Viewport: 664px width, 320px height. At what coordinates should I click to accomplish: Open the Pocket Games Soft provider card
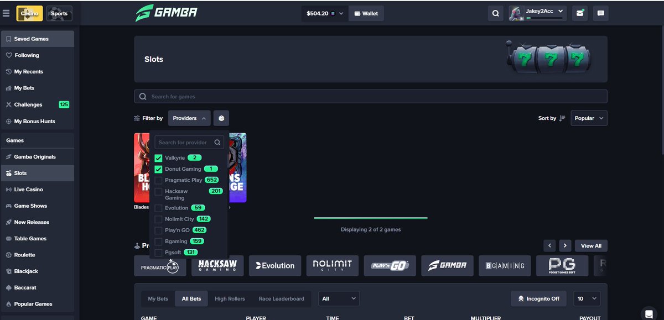click(x=562, y=266)
